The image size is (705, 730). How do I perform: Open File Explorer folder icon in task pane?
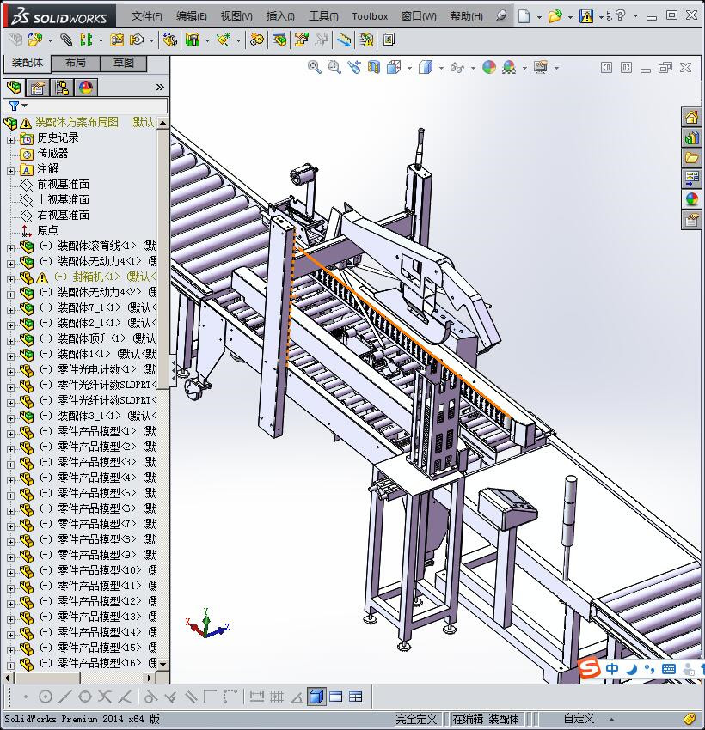(x=691, y=158)
